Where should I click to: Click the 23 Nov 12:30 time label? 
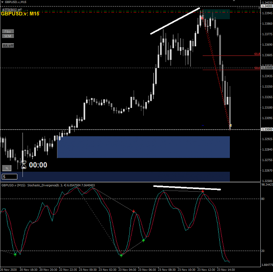pyautogui.click(x=206, y=269)
